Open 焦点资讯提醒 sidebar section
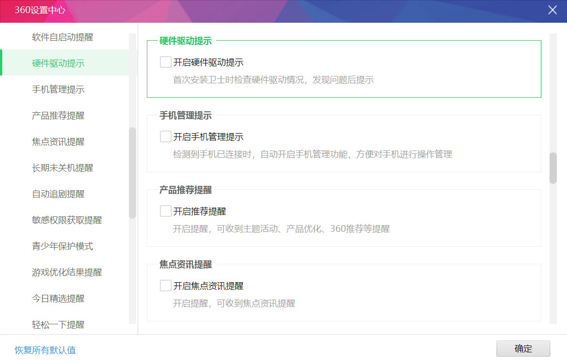The width and height of the screenshot is (567, 363). click(x=58, y=142)
